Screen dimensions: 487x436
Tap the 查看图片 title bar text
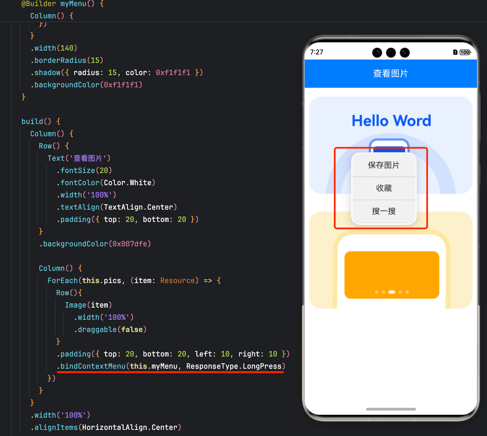391,73
